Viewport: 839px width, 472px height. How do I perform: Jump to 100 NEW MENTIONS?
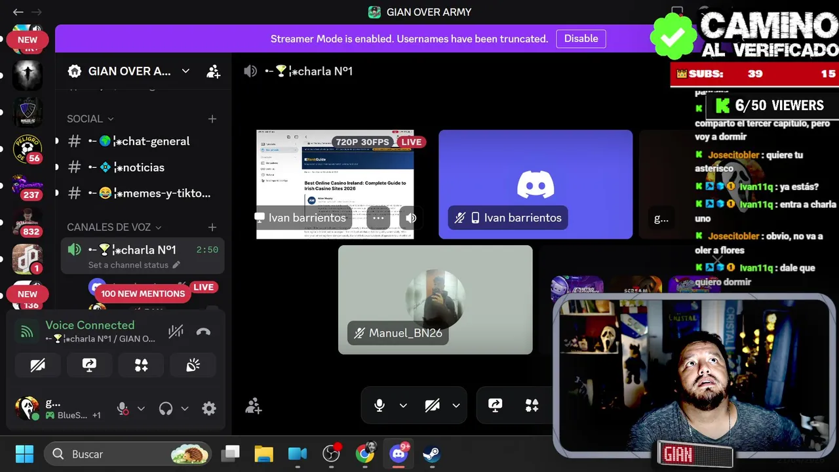tap(143, 294)
